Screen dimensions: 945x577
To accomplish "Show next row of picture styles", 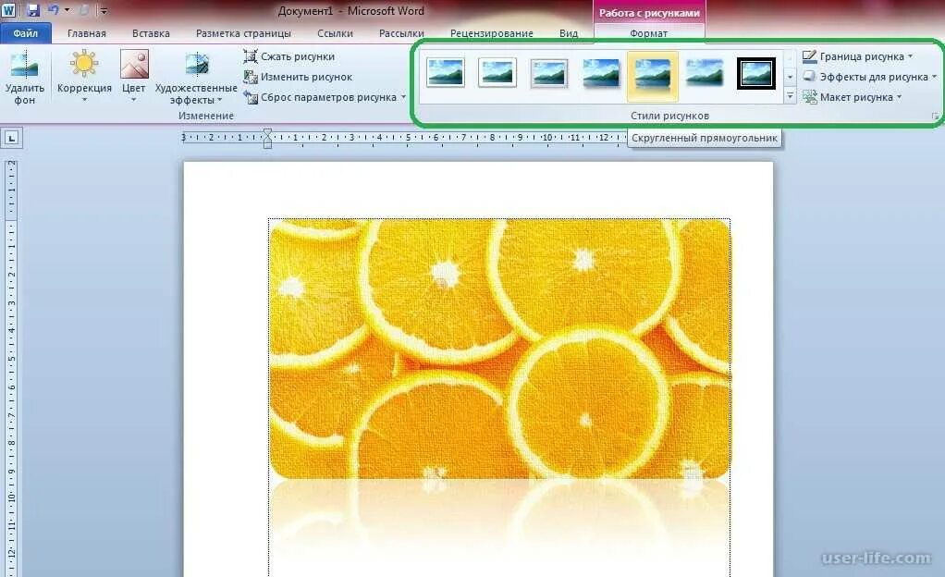I will [790, 77].
